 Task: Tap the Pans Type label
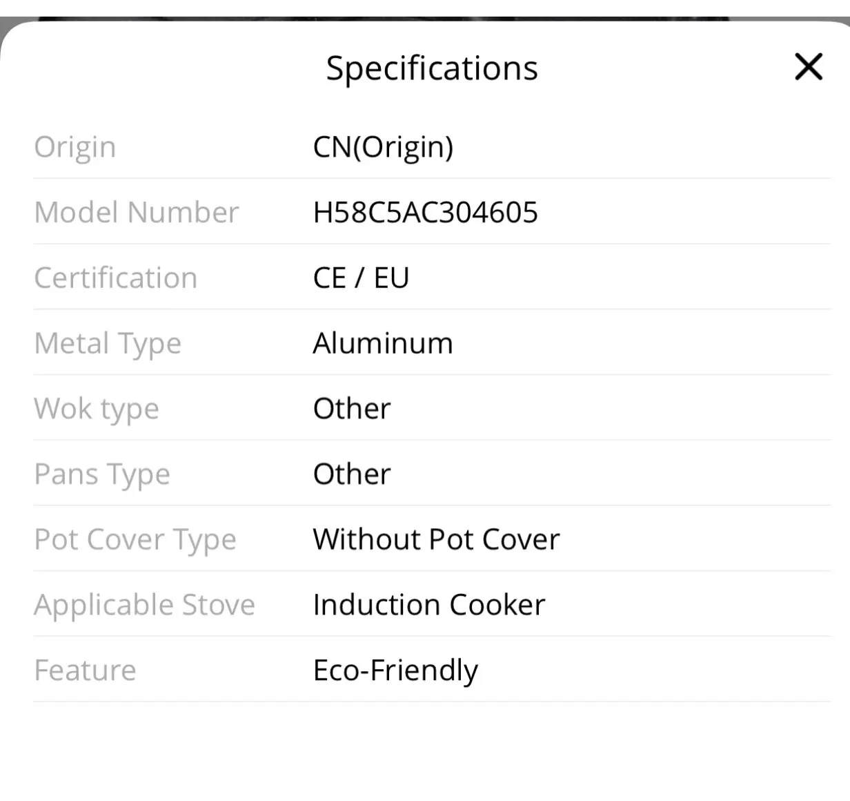tap(102, 474)
